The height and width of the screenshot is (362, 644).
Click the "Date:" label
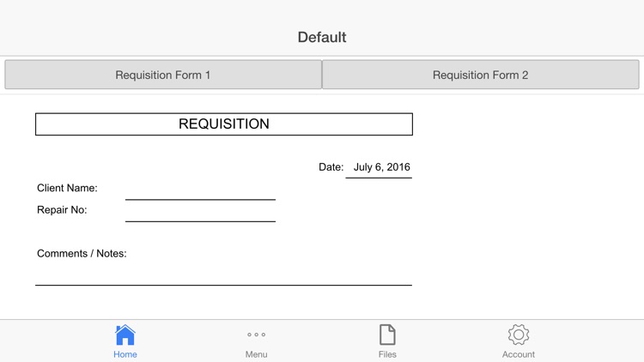[331, 167]
